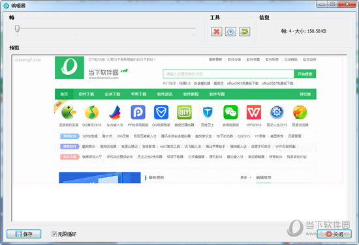Click the QQ电脑管家 blue shield icon
The width and height of the screenshot is (359, 245).
161,112
